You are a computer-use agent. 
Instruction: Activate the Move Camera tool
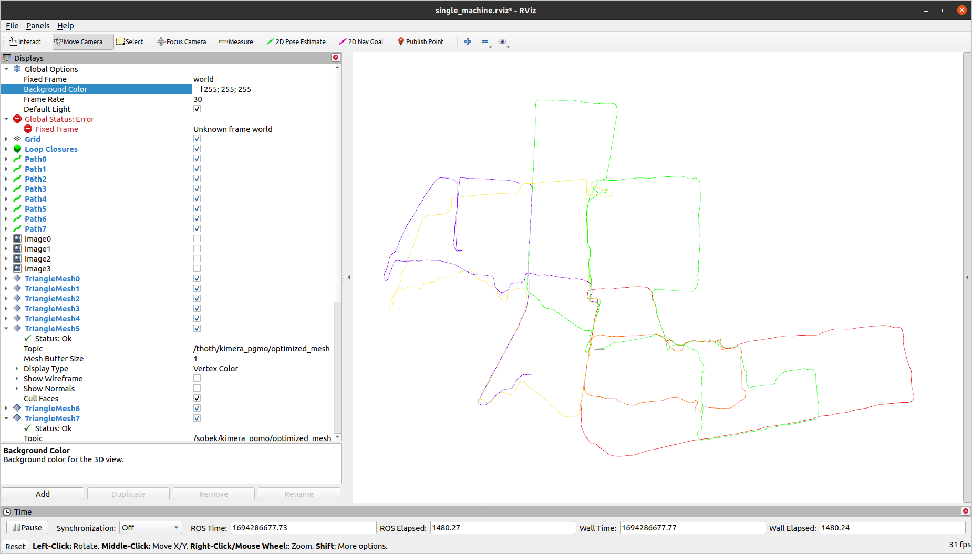click(x=82, y=41)
